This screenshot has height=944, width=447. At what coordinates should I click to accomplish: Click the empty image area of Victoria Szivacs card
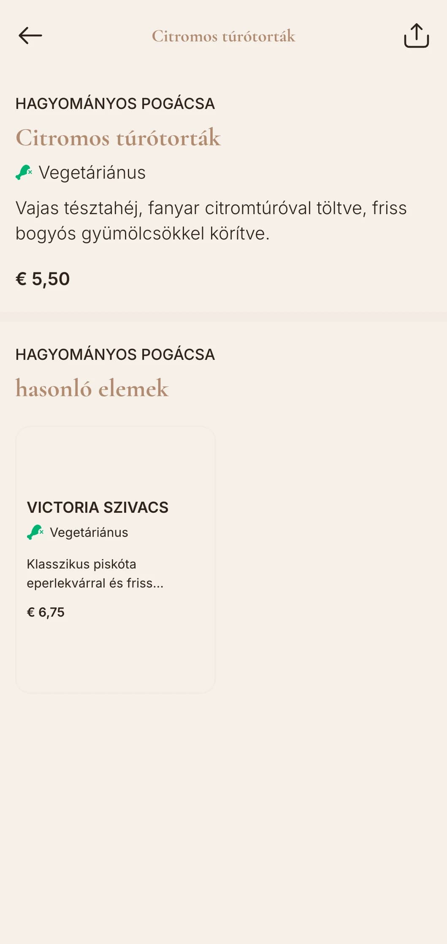point(115,460)
